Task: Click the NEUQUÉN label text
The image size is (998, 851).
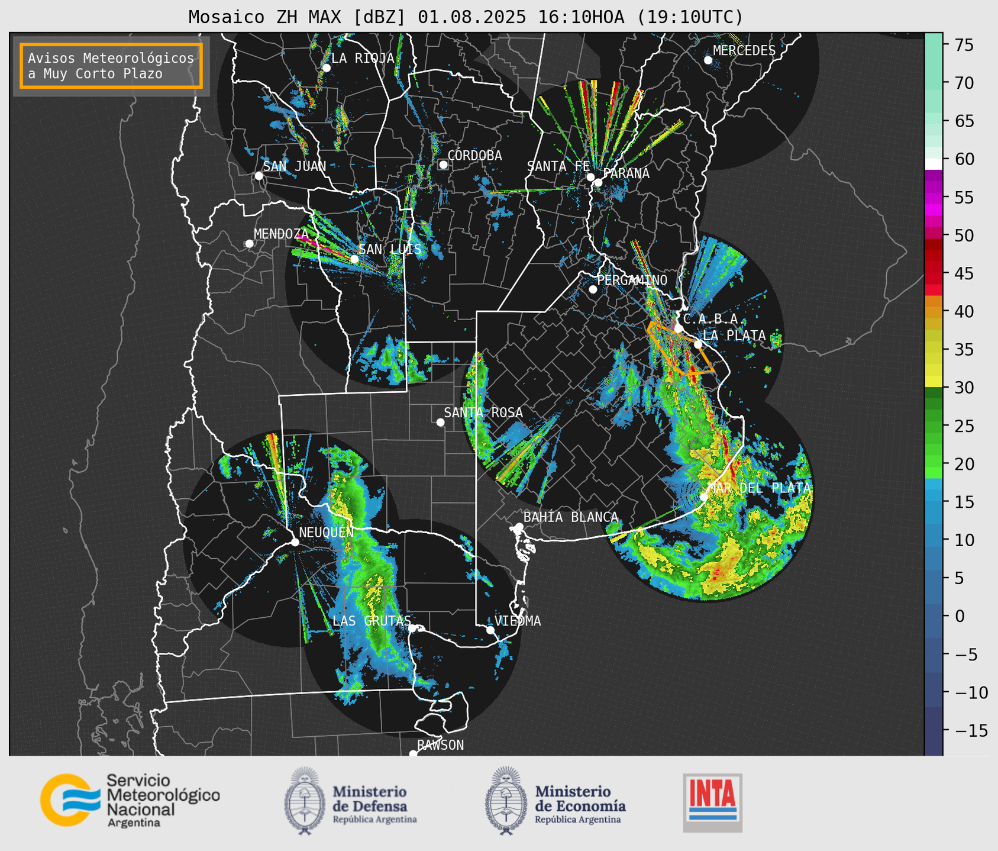Action: [327, 533]
